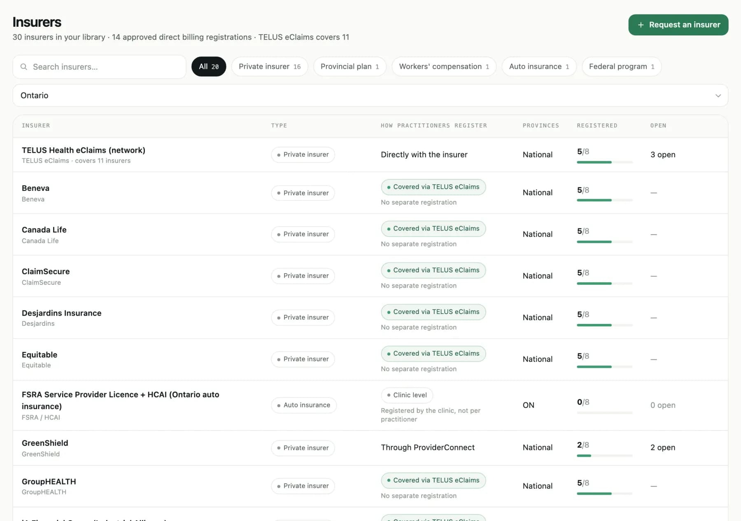
Task: Expand the Ontario province dropdown chevron
Action: click(x=718, y=95)
